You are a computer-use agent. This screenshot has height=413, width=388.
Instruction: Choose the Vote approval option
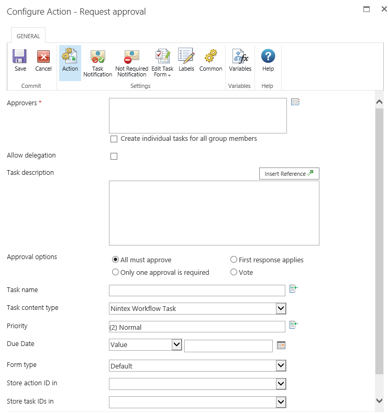tap(234, 272)
